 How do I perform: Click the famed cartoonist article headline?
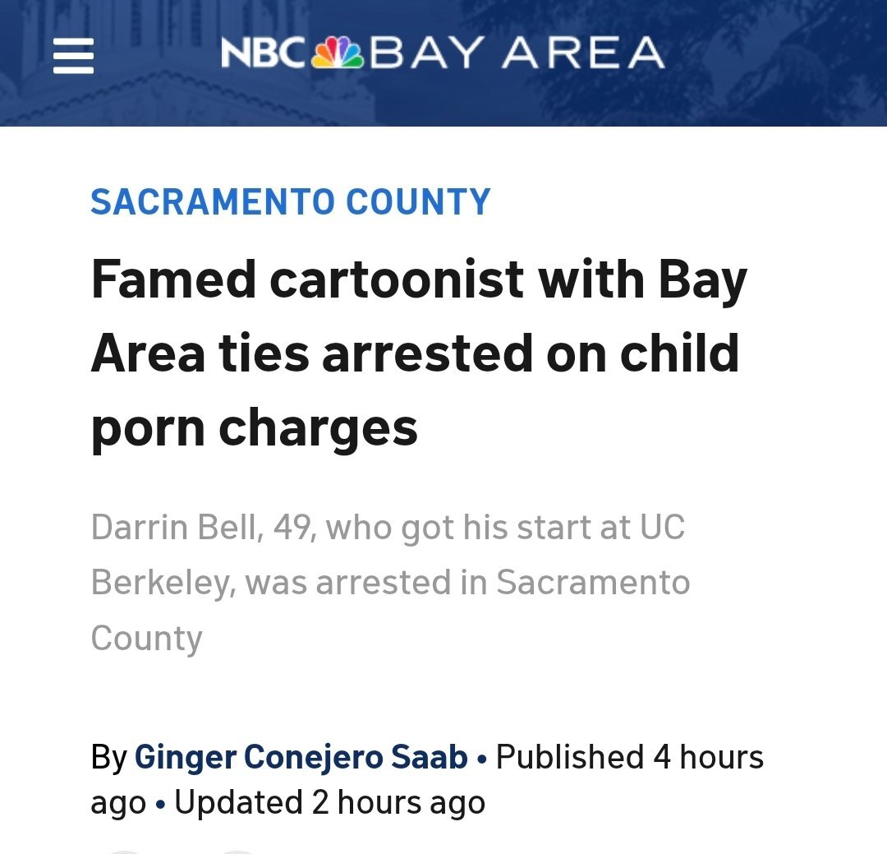pos(419,353)
